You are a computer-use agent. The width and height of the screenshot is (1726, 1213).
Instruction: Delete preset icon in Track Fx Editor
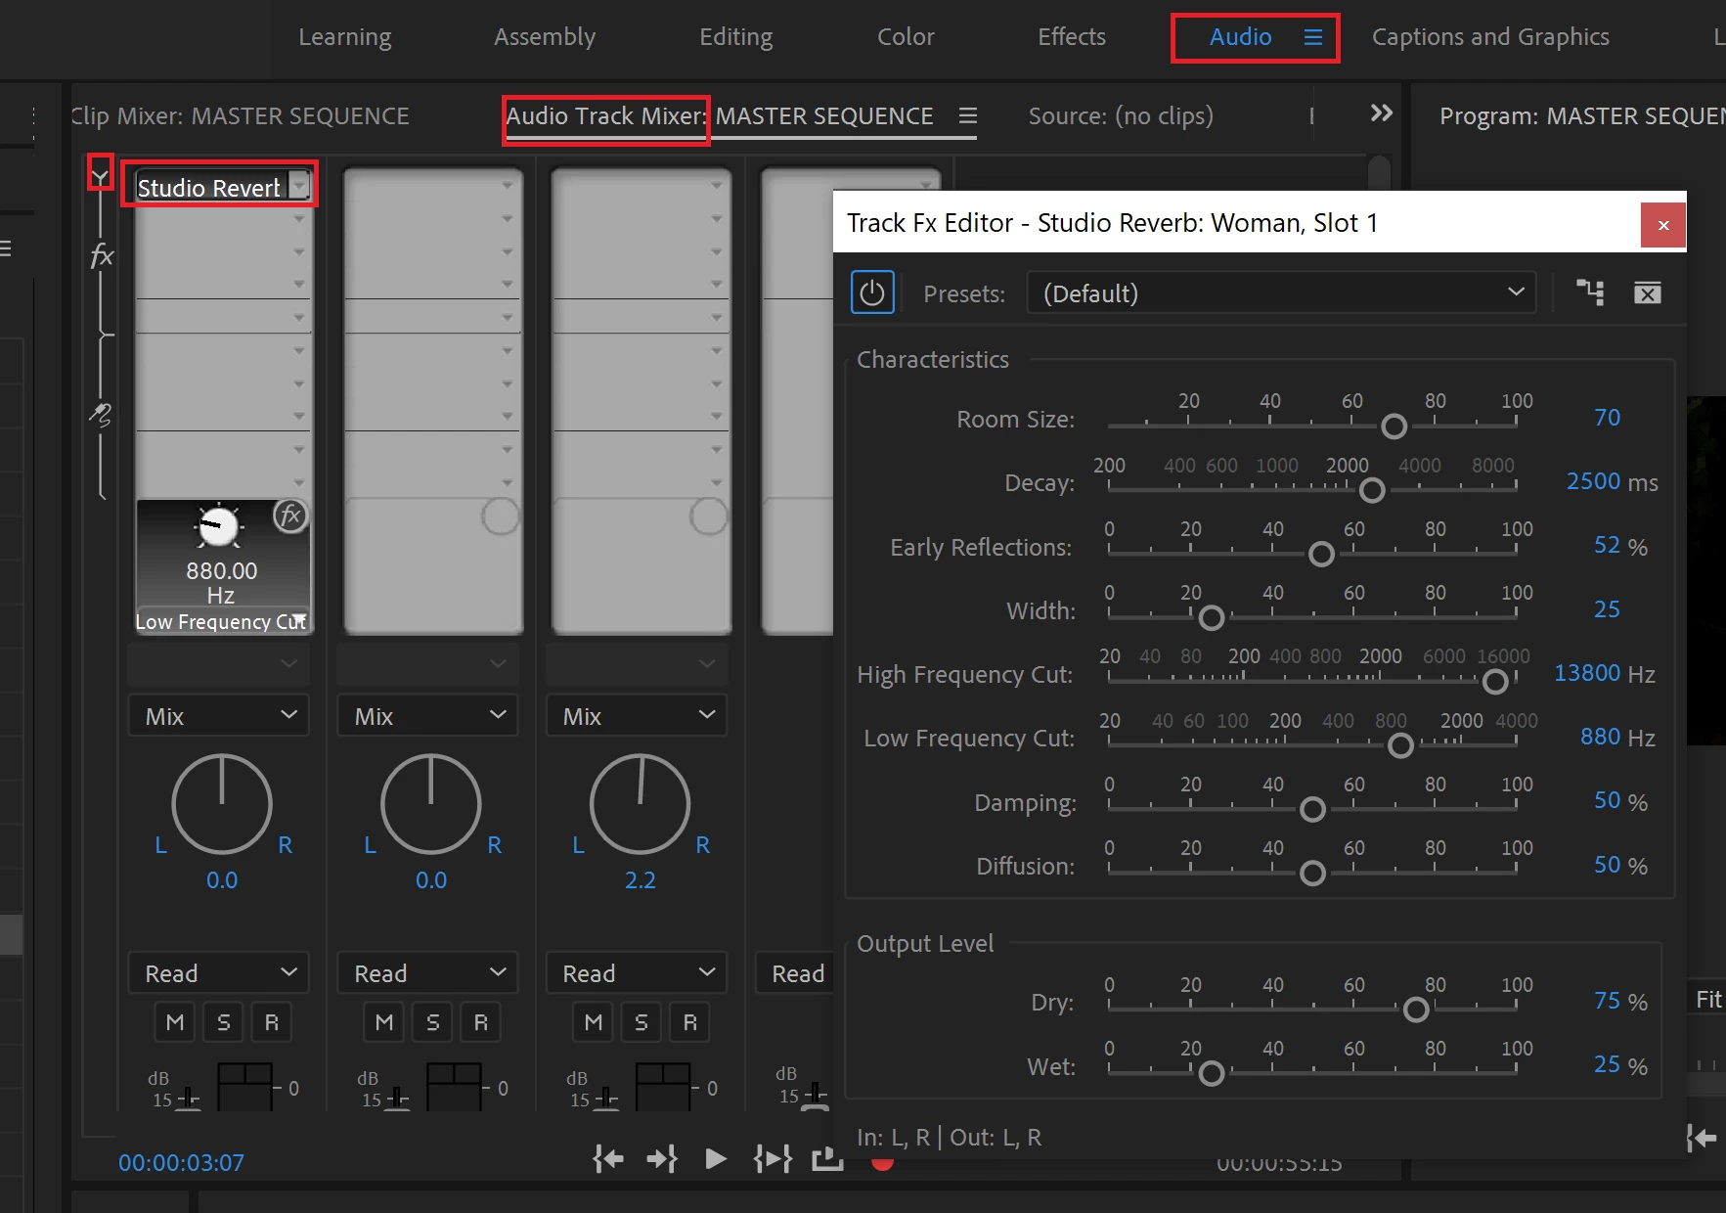tap(1648, 292)
